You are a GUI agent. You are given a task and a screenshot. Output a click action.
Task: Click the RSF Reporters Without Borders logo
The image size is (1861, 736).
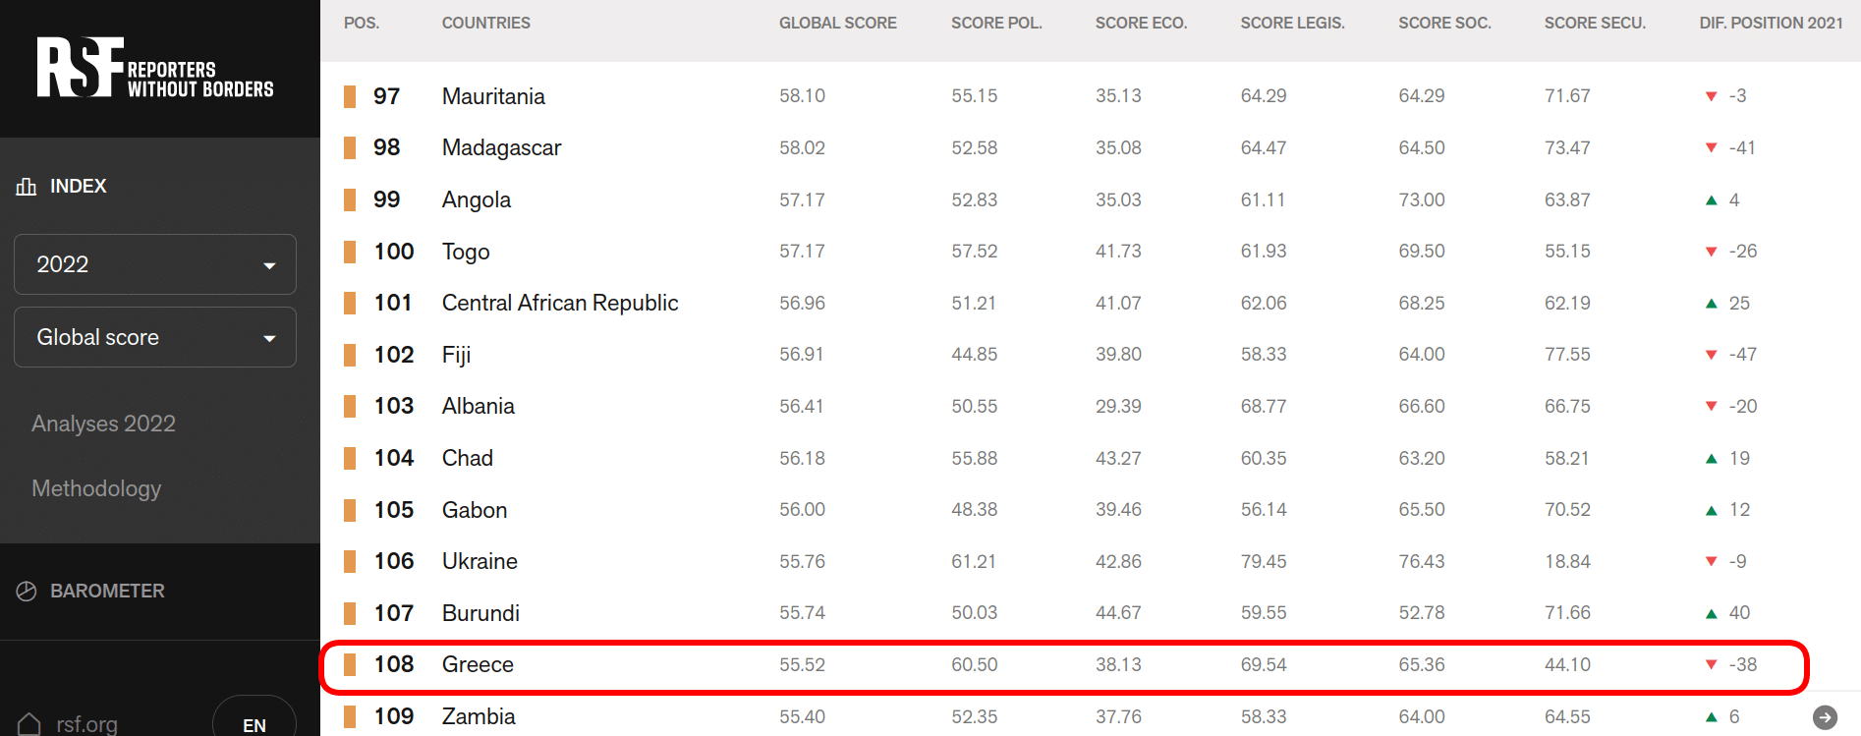tap(155, 68)
